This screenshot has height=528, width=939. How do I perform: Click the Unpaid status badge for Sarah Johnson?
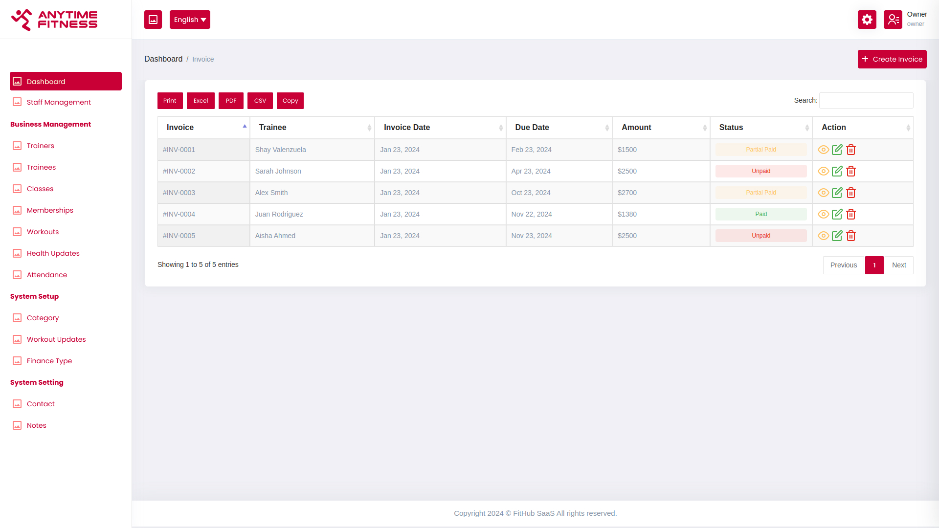[761, 171]
